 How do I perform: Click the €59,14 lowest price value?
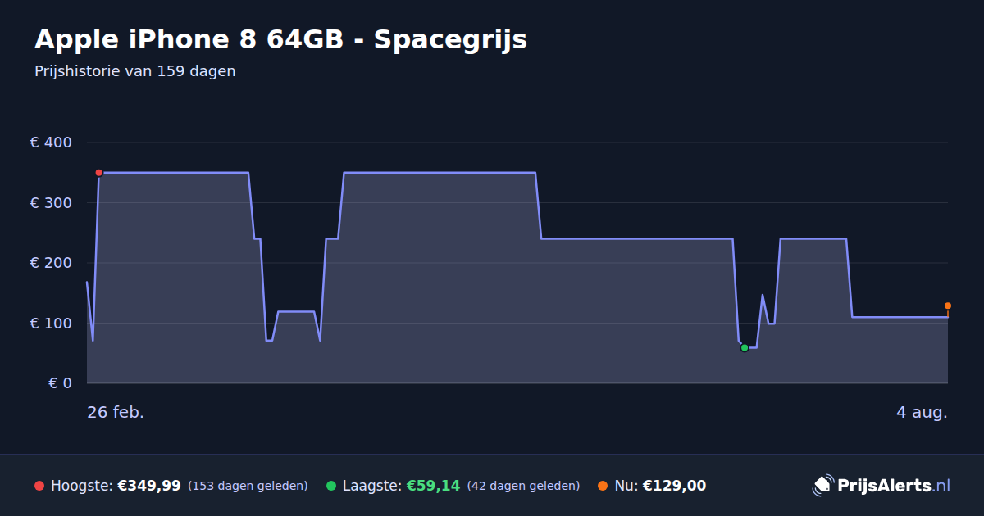pyautogui.click(x=433, y=486)
